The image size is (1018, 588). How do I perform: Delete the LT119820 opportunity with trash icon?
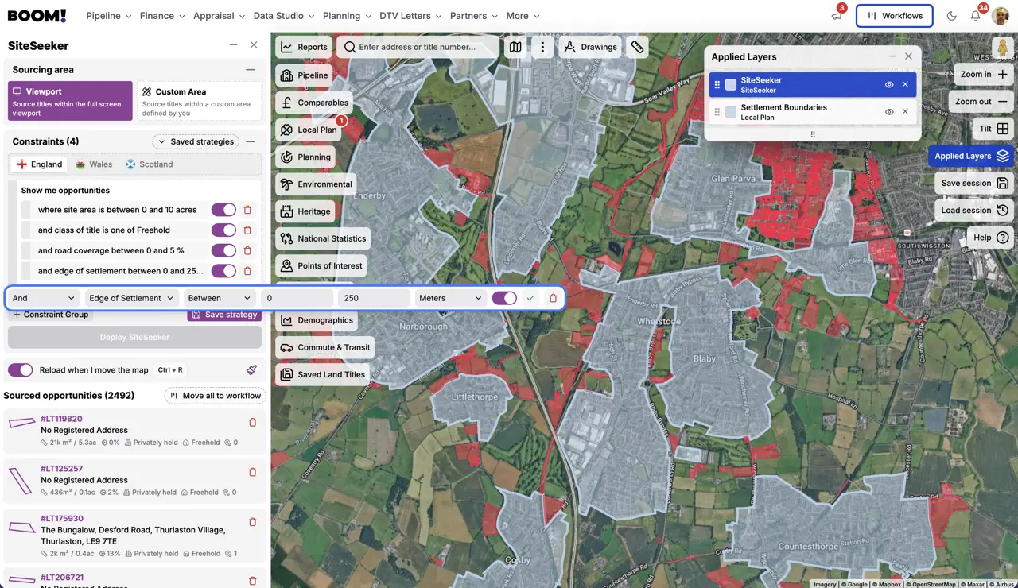[253, 423]
